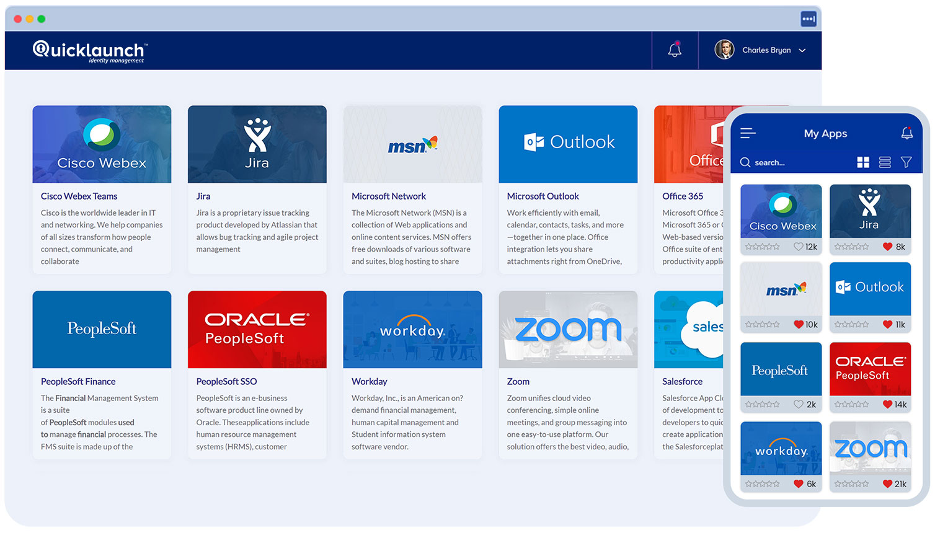The width and height of the screenshot is (935, 533).
Task: Click the PeopleSoft SSO title
Action: 226,381
